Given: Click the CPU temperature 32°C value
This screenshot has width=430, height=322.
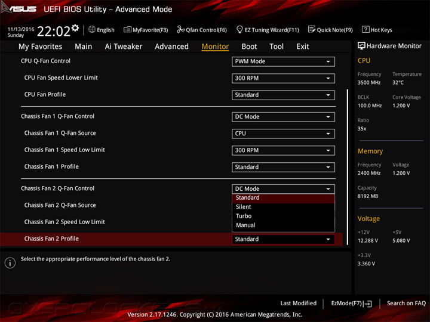Looking at the screenshot, I should 398,83.
